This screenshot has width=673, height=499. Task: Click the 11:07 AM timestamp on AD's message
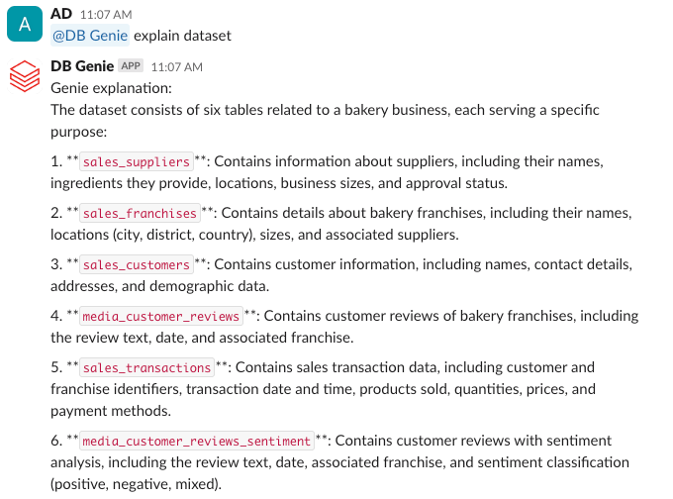(x=105, y=16)
